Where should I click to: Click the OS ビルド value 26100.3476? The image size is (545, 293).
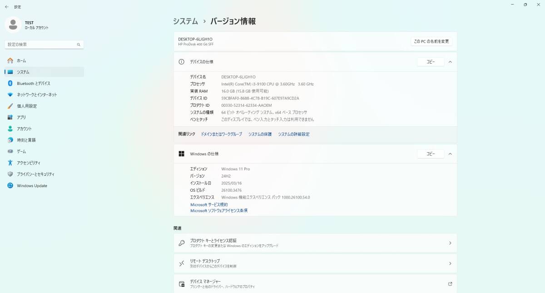(232, 190)
